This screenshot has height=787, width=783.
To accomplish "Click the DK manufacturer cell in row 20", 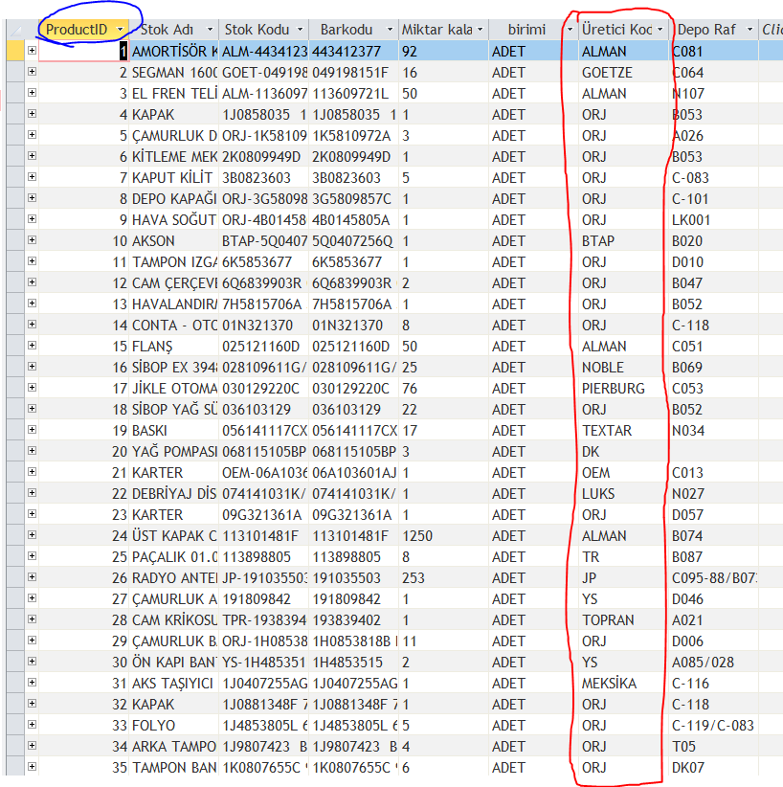I will point(623,451).
